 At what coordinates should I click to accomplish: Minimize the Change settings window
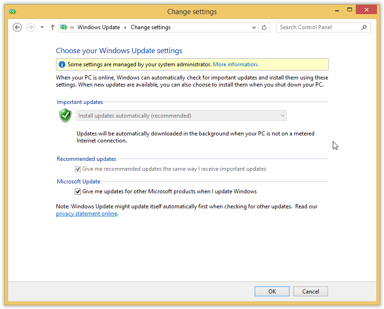(x=337, y=10)
